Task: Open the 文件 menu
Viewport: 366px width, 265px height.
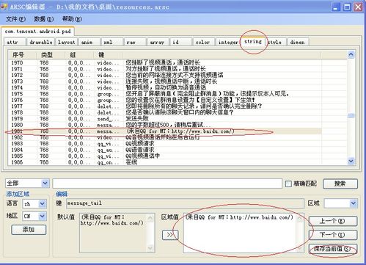Action: [x=15, y=19]
